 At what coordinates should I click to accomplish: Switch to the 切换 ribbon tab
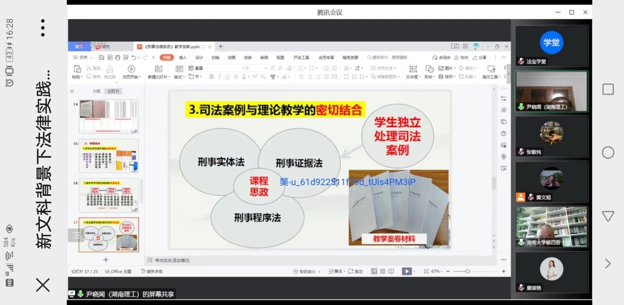pos(215,57)
